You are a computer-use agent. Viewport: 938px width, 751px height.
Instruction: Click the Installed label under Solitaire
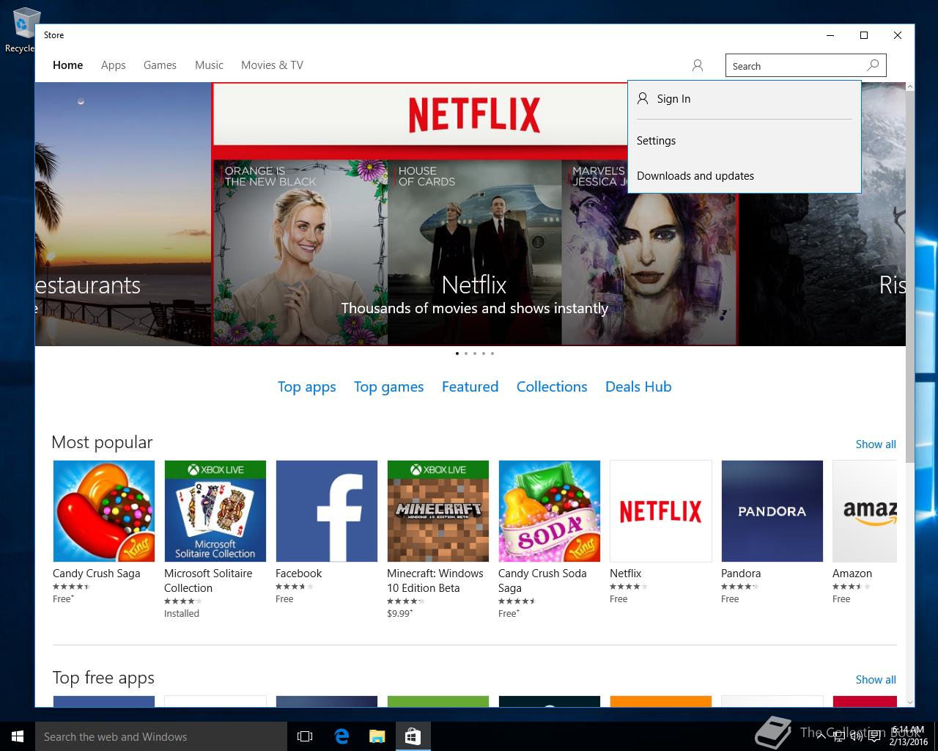click(182, 613)
